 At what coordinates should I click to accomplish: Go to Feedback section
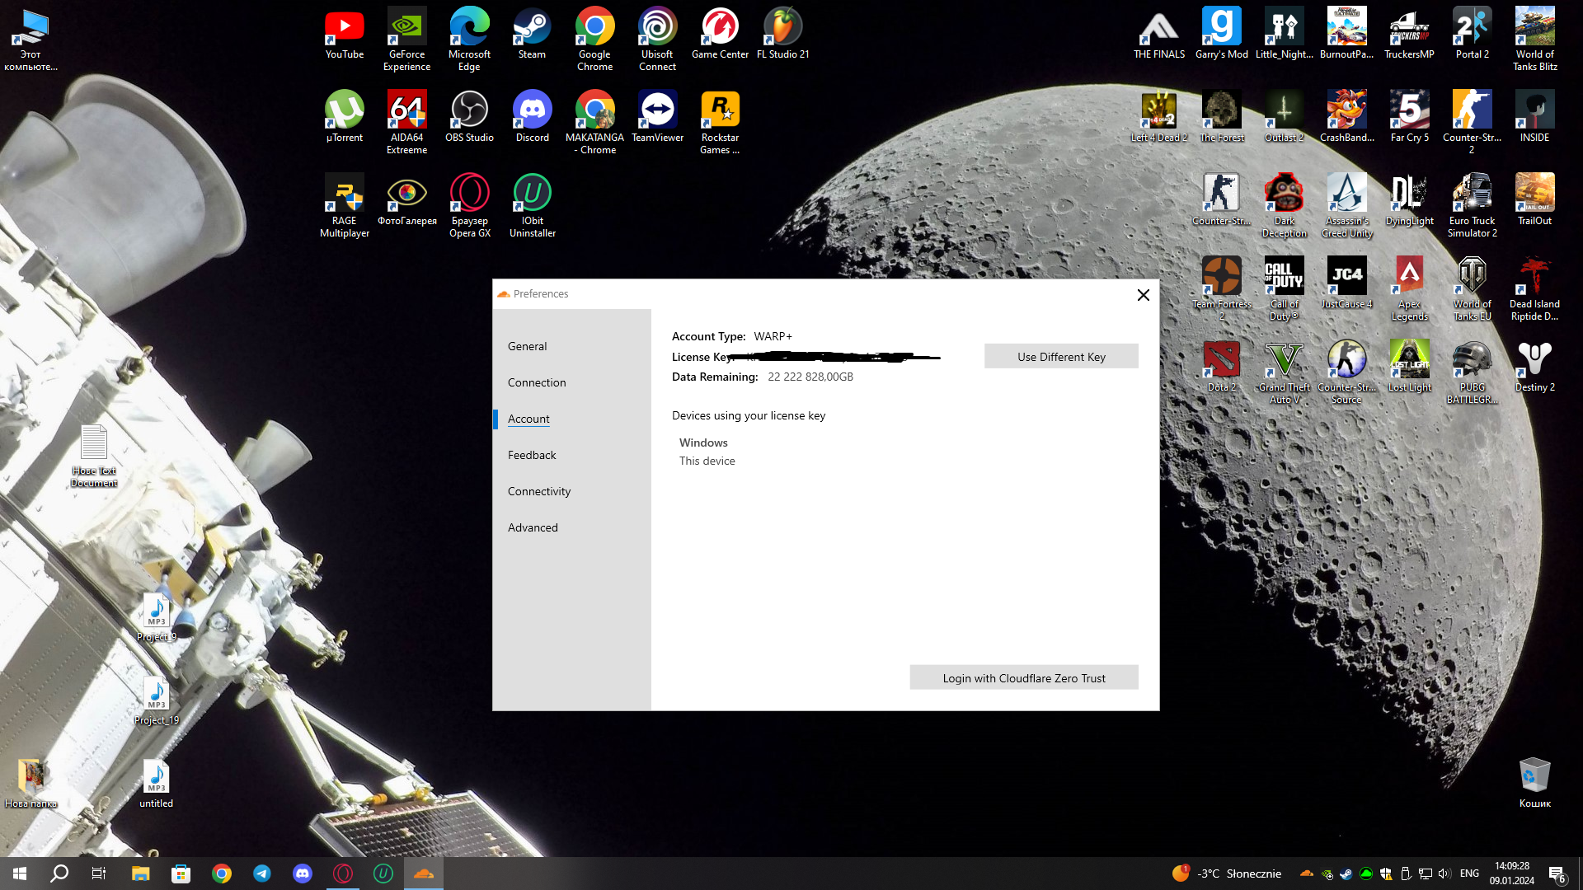532,455
